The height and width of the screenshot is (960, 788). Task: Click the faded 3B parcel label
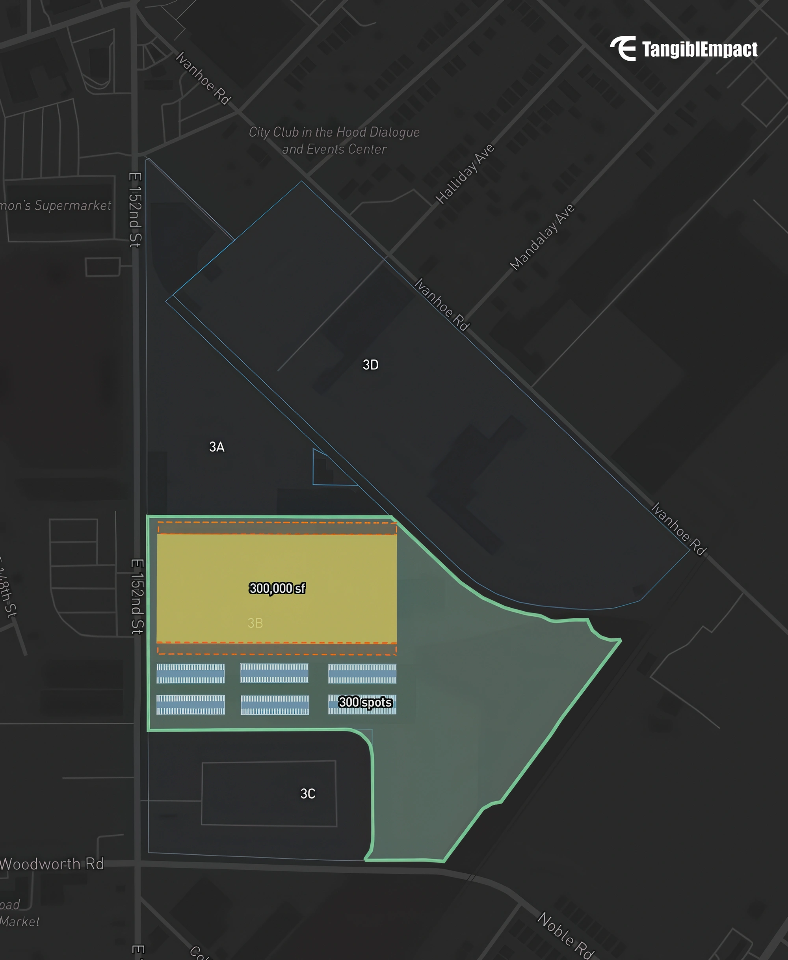click(255, 623)
